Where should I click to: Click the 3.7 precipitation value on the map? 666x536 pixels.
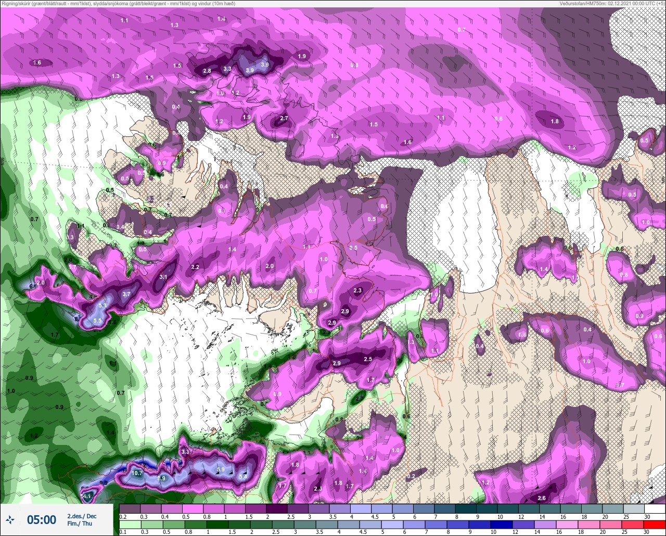[x=126, y=294]
